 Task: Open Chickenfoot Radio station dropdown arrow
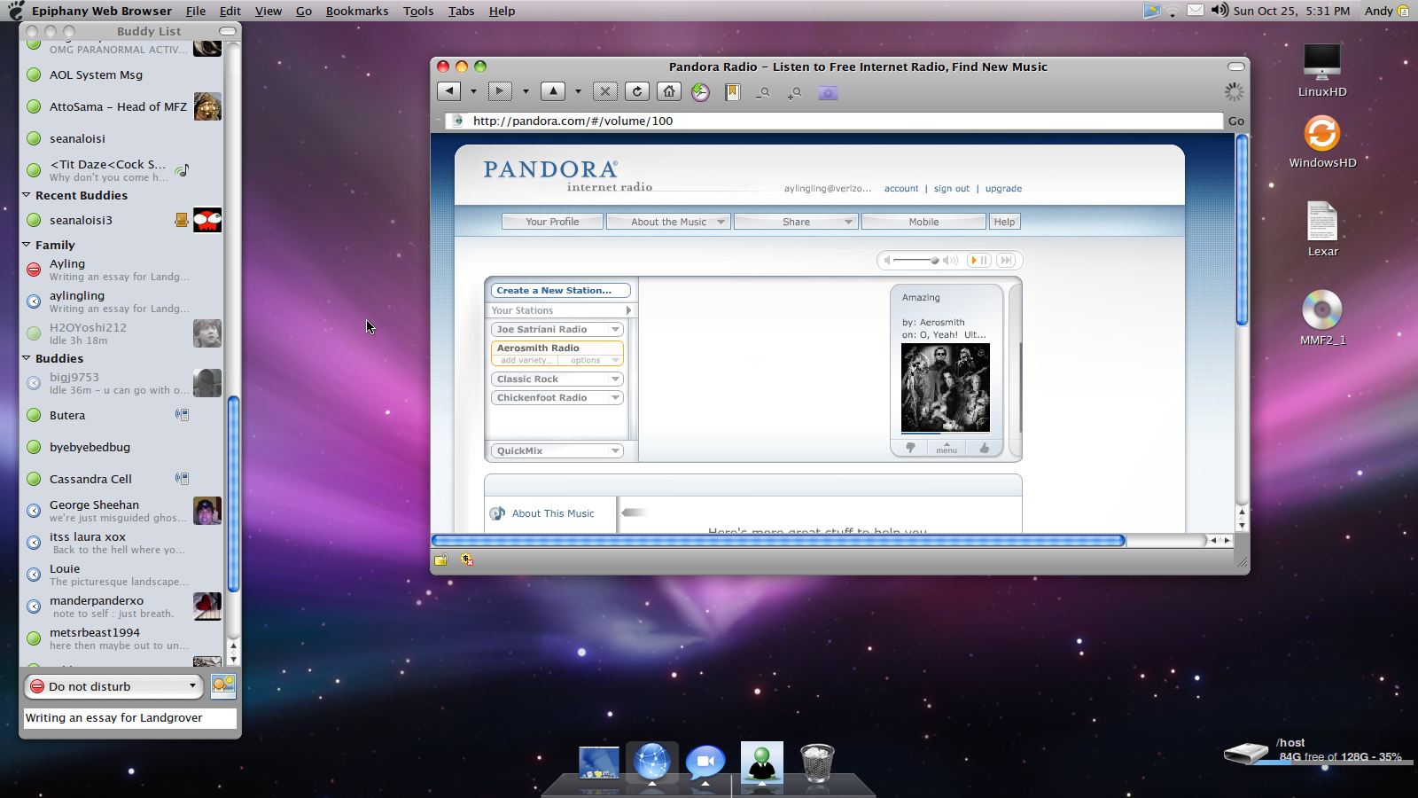615,397
